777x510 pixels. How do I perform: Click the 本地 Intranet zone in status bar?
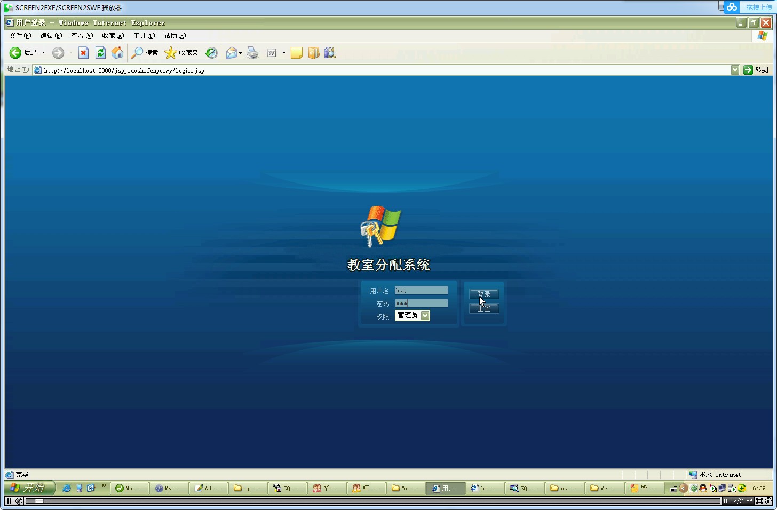[715, 475]
